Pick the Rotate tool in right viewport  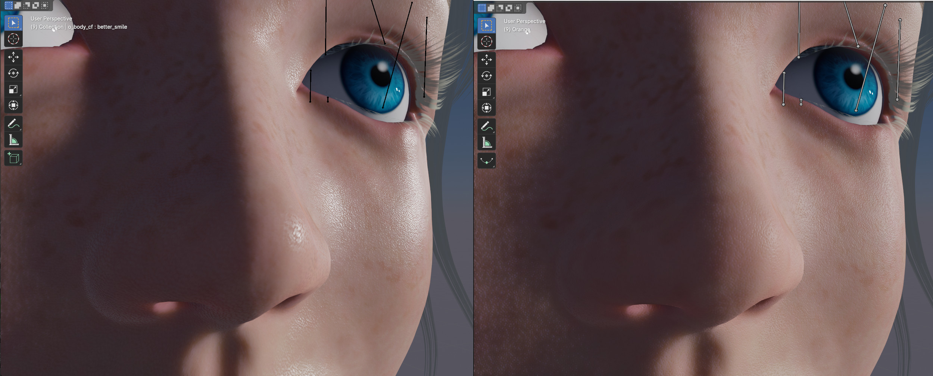point(487,76)
